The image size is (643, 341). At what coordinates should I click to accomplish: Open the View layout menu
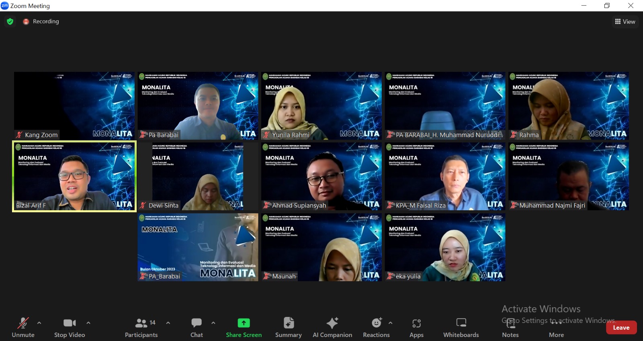click(x=625, y=22)
